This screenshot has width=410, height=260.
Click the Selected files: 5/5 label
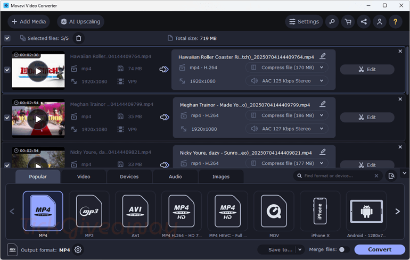[48, 38]
